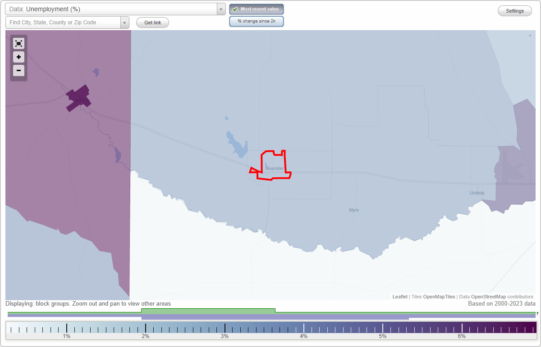Screen dimensions: 541x347
Task: Select the full extent map tool
Action: 18,43
